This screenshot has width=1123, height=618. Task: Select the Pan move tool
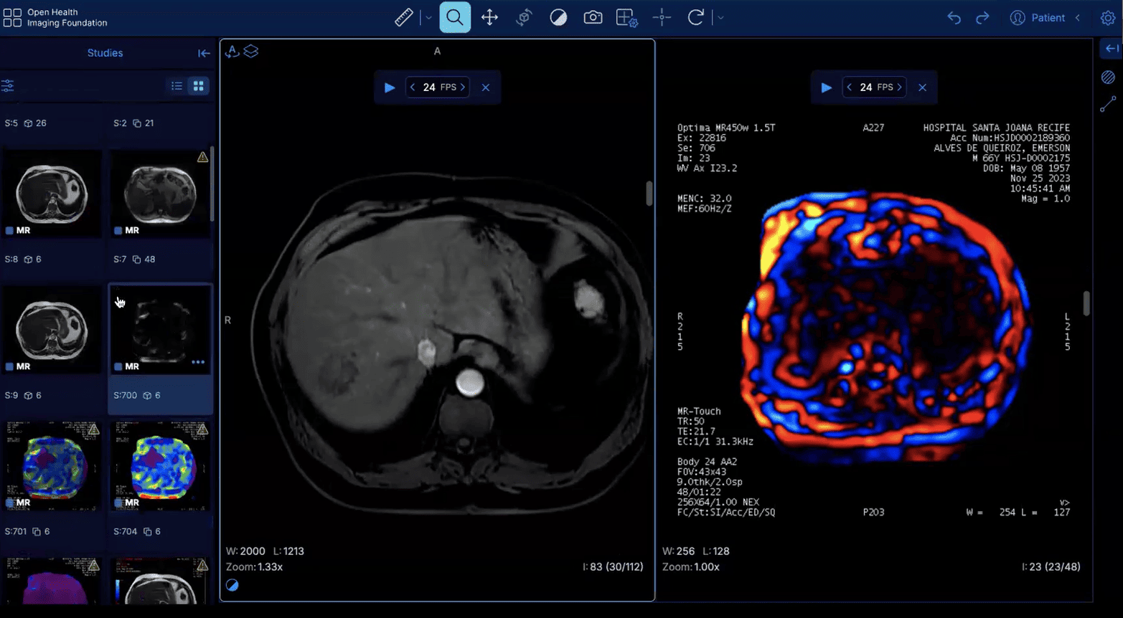click(489, 17)
